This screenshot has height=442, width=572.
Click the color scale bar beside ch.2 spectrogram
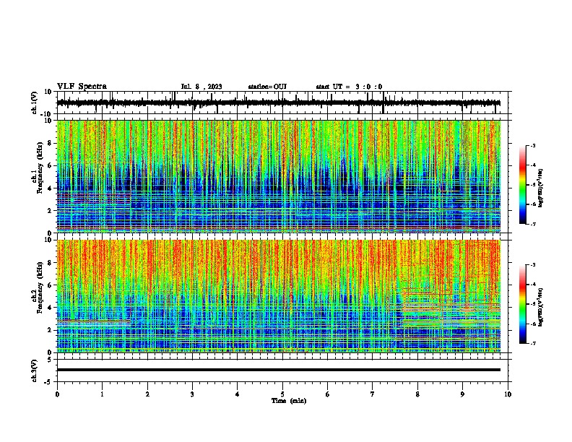coord(523,304)
